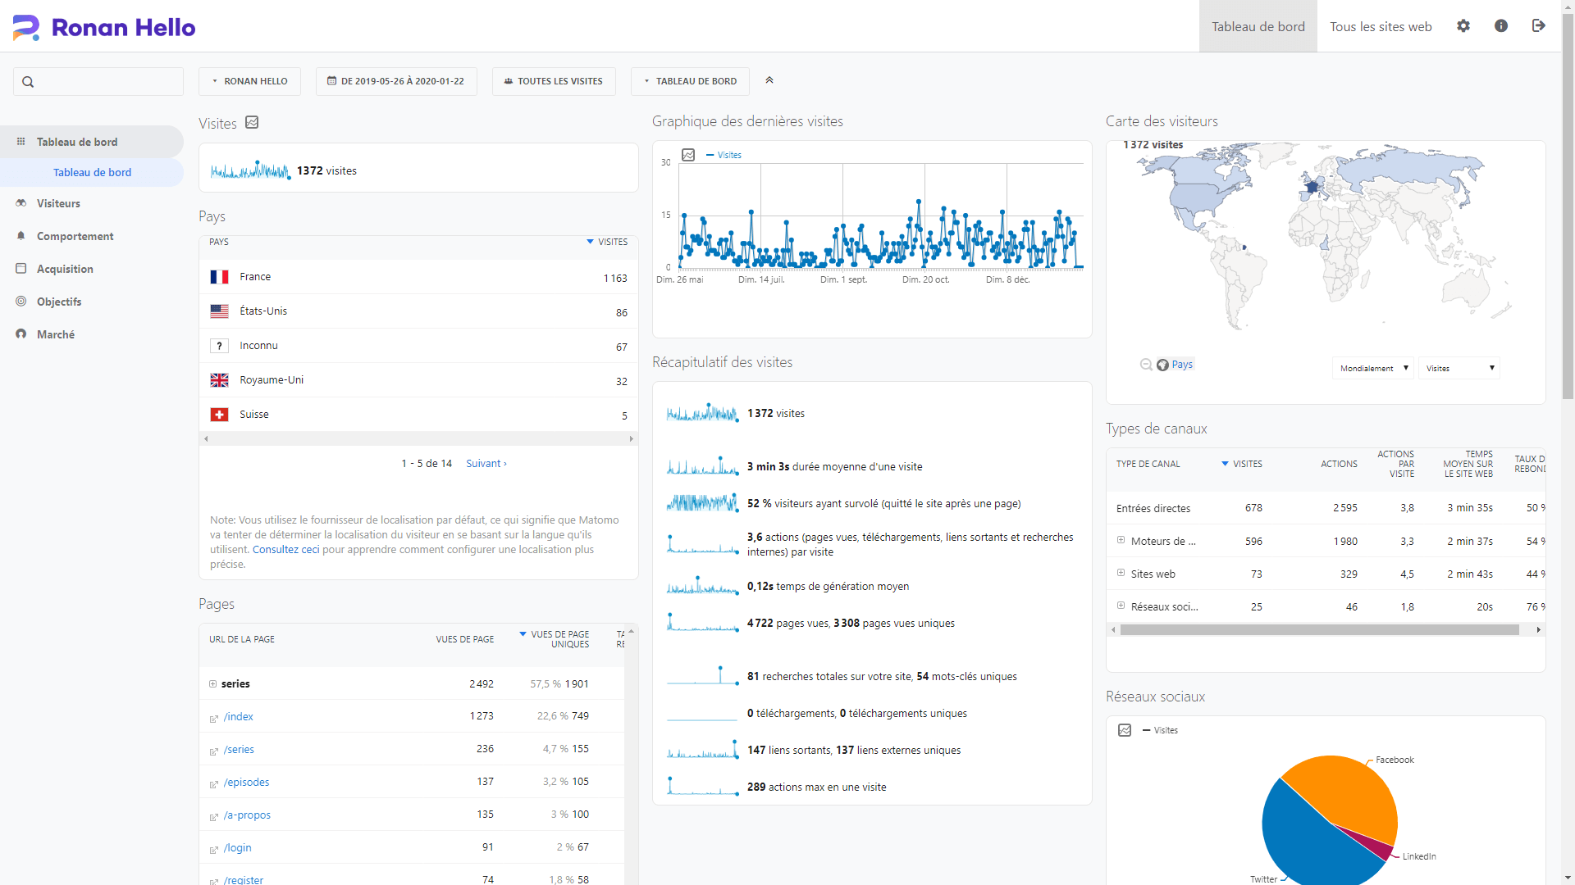
Task: Click the sign out icon
Action: click(x=1538, y=26)
